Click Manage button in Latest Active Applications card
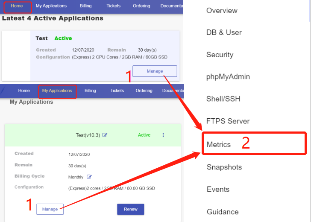The image size is (311, 222). (155, 71)
